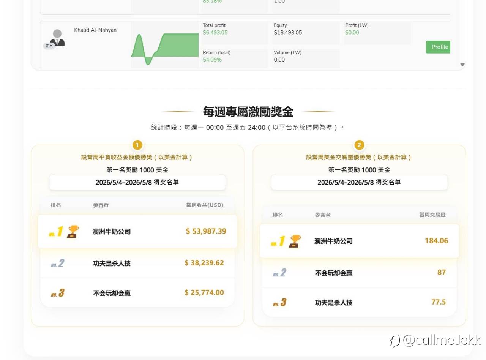Select 澳洲牛奶公司 in profit ranking
Screen dimensions: 486x360
tap(112, 231)
